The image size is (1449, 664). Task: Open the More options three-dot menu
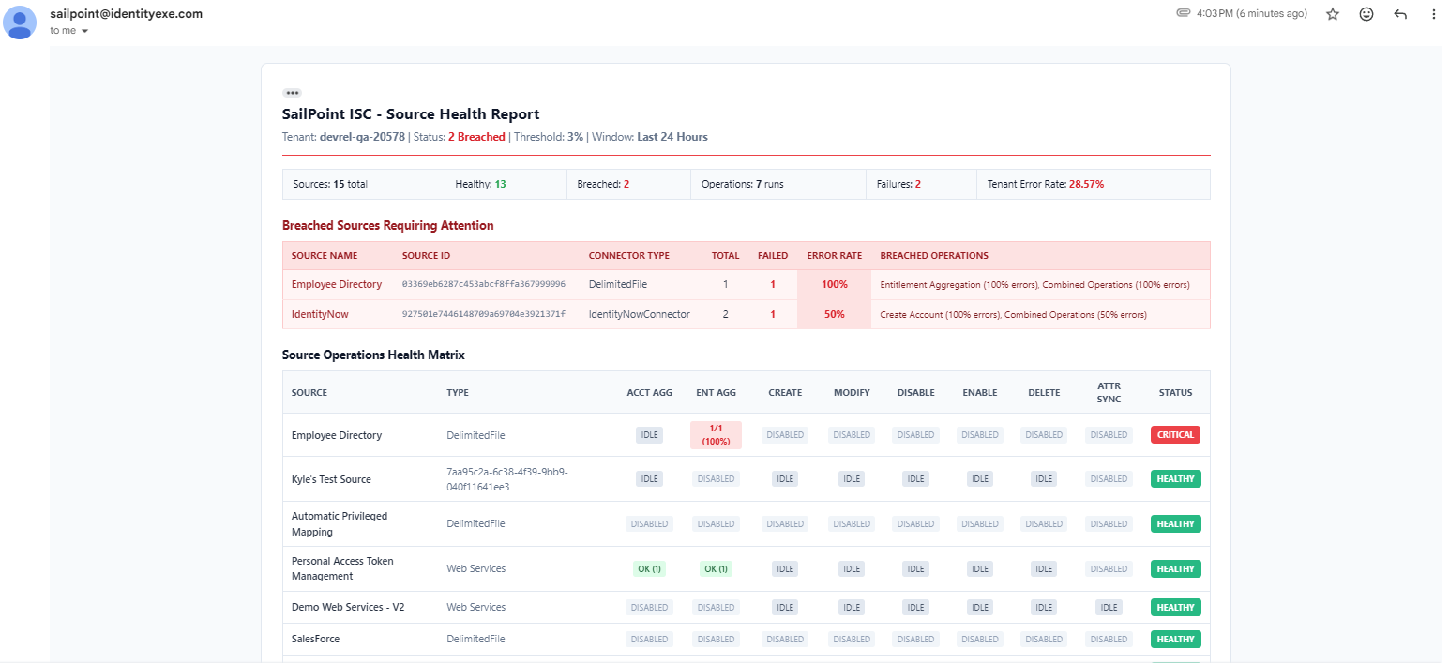pos(1433,14)
